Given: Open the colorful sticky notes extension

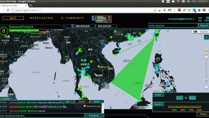Looking at the screenshot, I should (189, 10).
